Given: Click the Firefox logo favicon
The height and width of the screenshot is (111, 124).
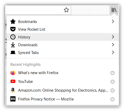Looking at the screenshot, I should click(13, 73).
